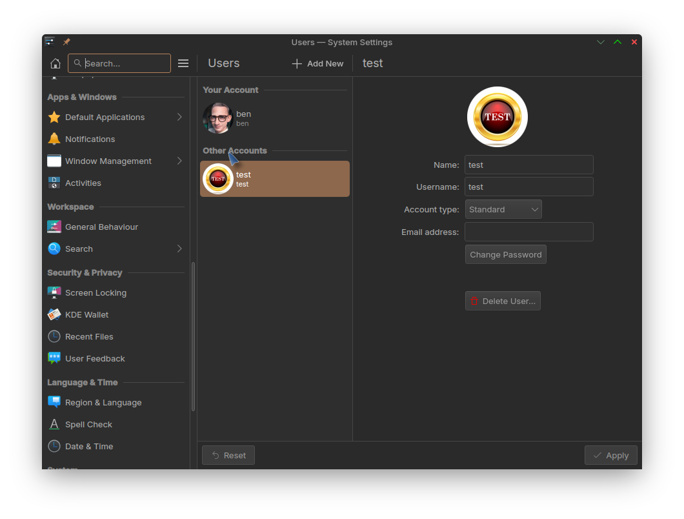
Task: Click the test account's small avatar
Action: (218, 179)
